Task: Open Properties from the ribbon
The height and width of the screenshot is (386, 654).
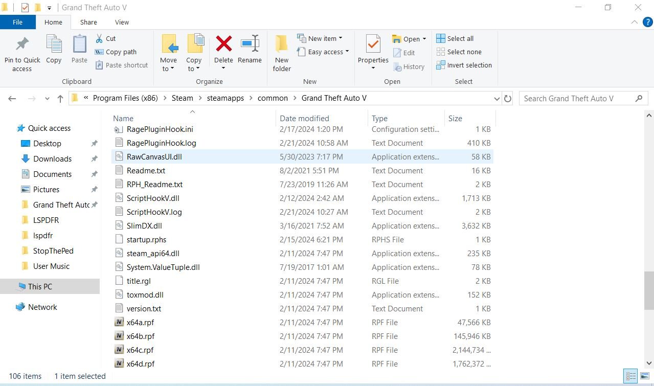Action: pos(373,45)
